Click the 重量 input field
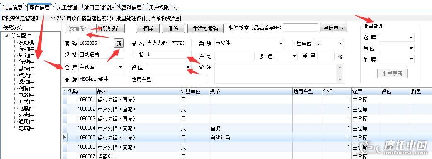Image resolution: width=432 pixels, height=159 pixels. pyautogui.click(x=325, y=56)
